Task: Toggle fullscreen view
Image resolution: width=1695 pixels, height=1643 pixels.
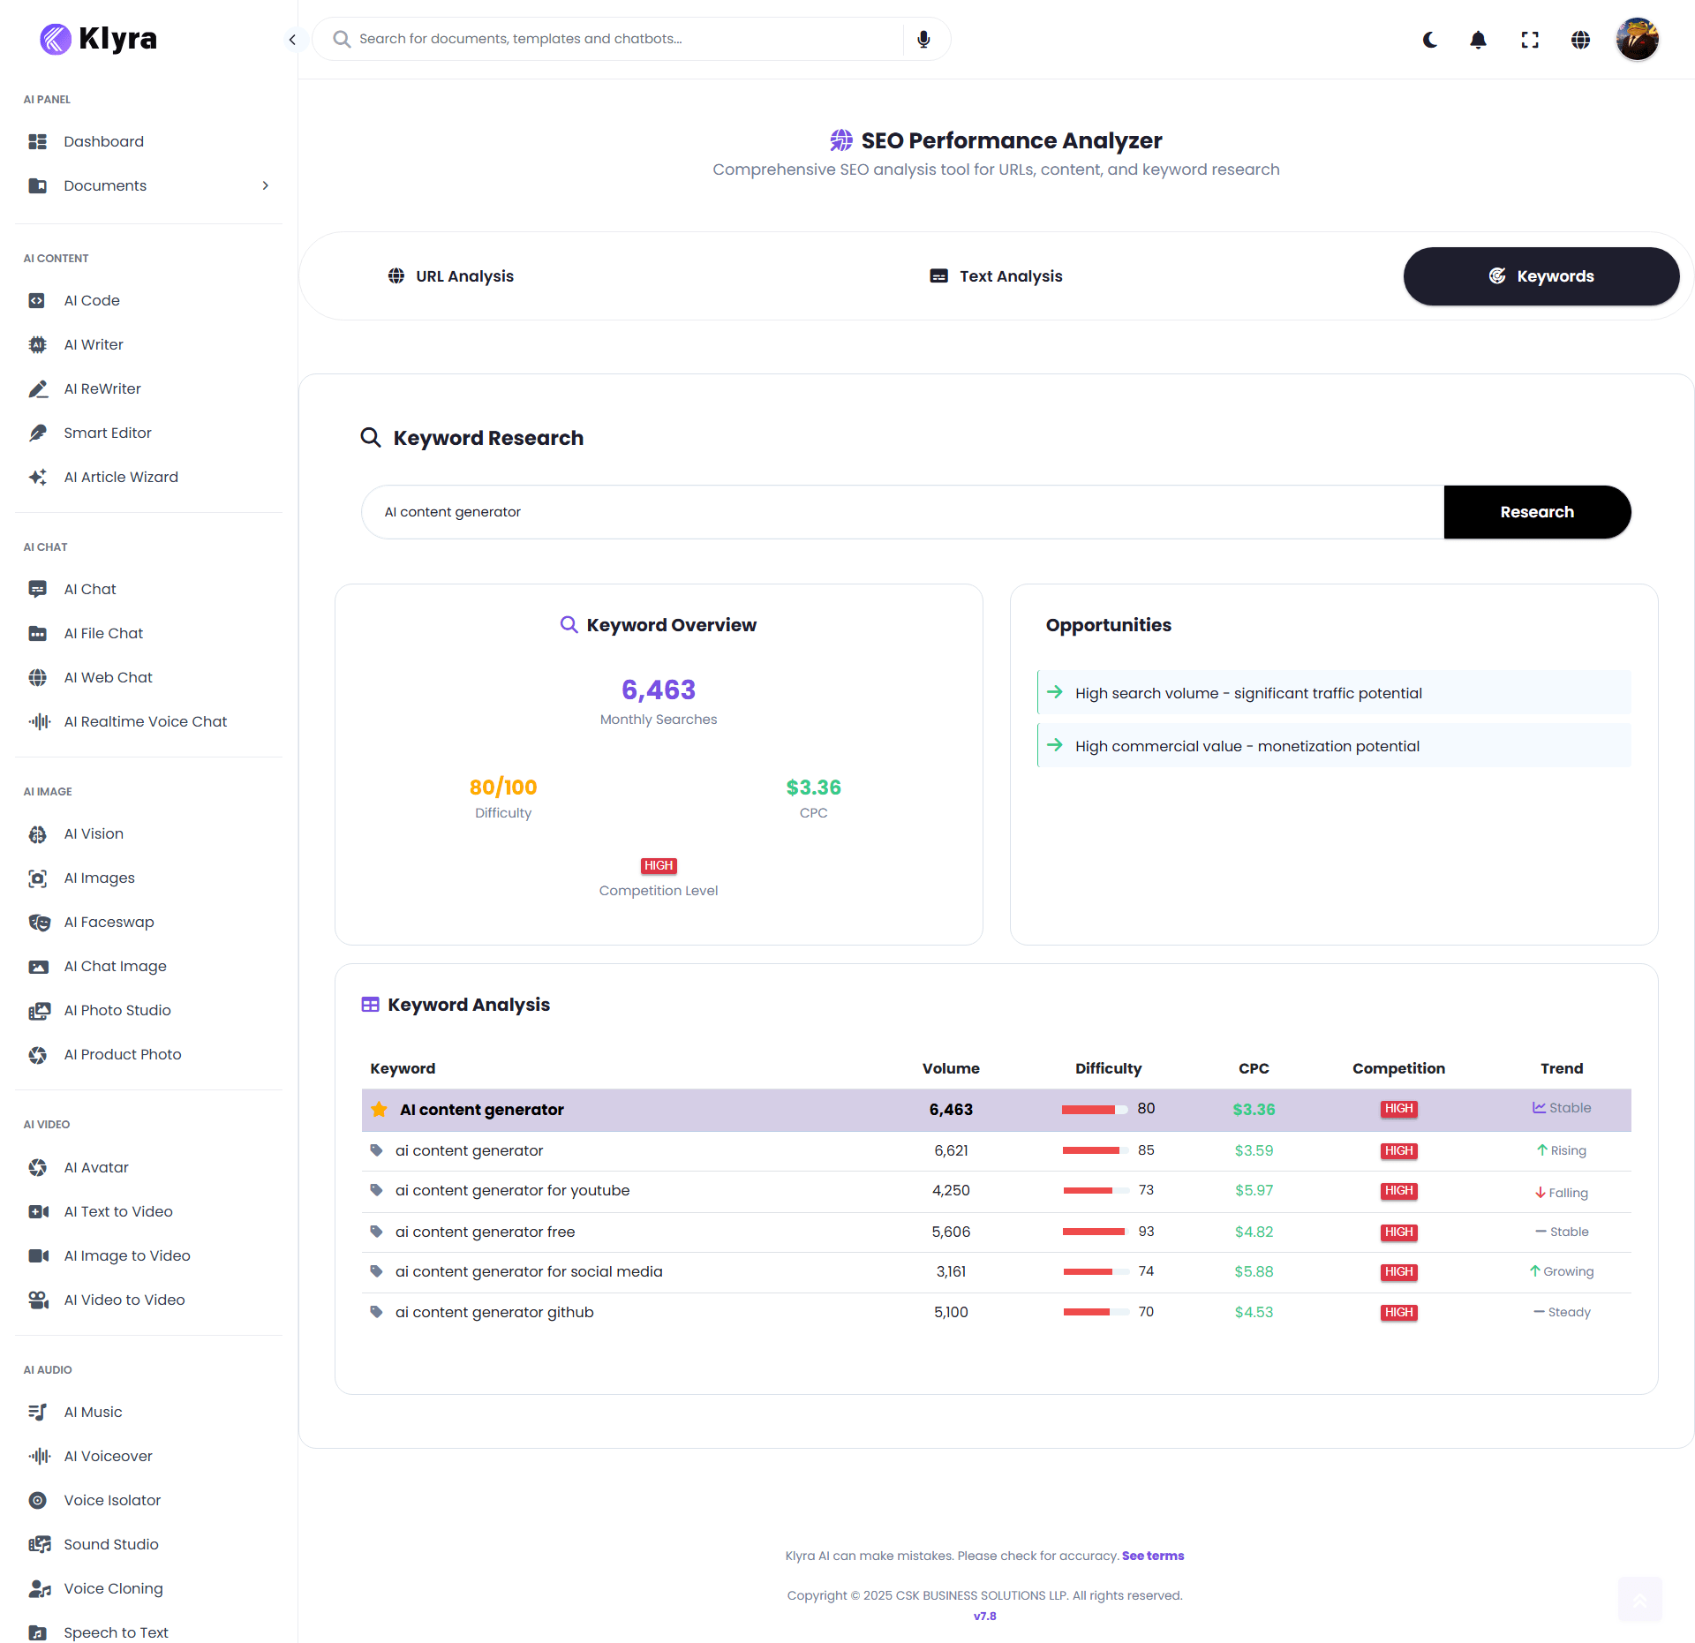Action: tap(1530, 40)
